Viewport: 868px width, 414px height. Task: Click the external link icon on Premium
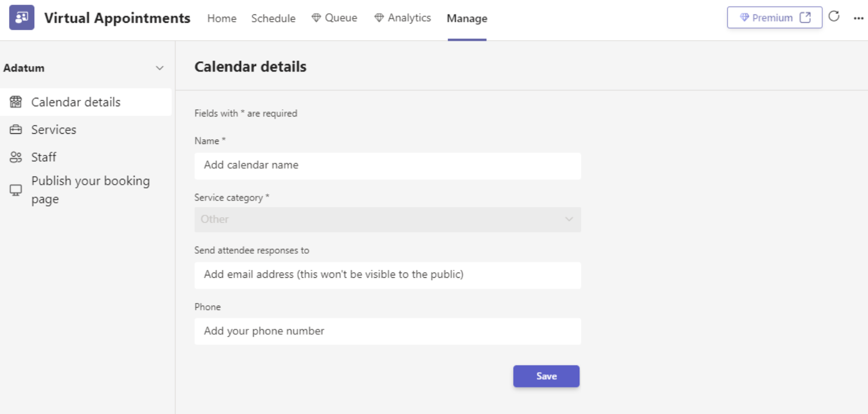(805, 17)
